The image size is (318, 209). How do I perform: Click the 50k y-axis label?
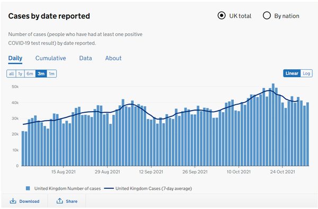tap(15, 87)
